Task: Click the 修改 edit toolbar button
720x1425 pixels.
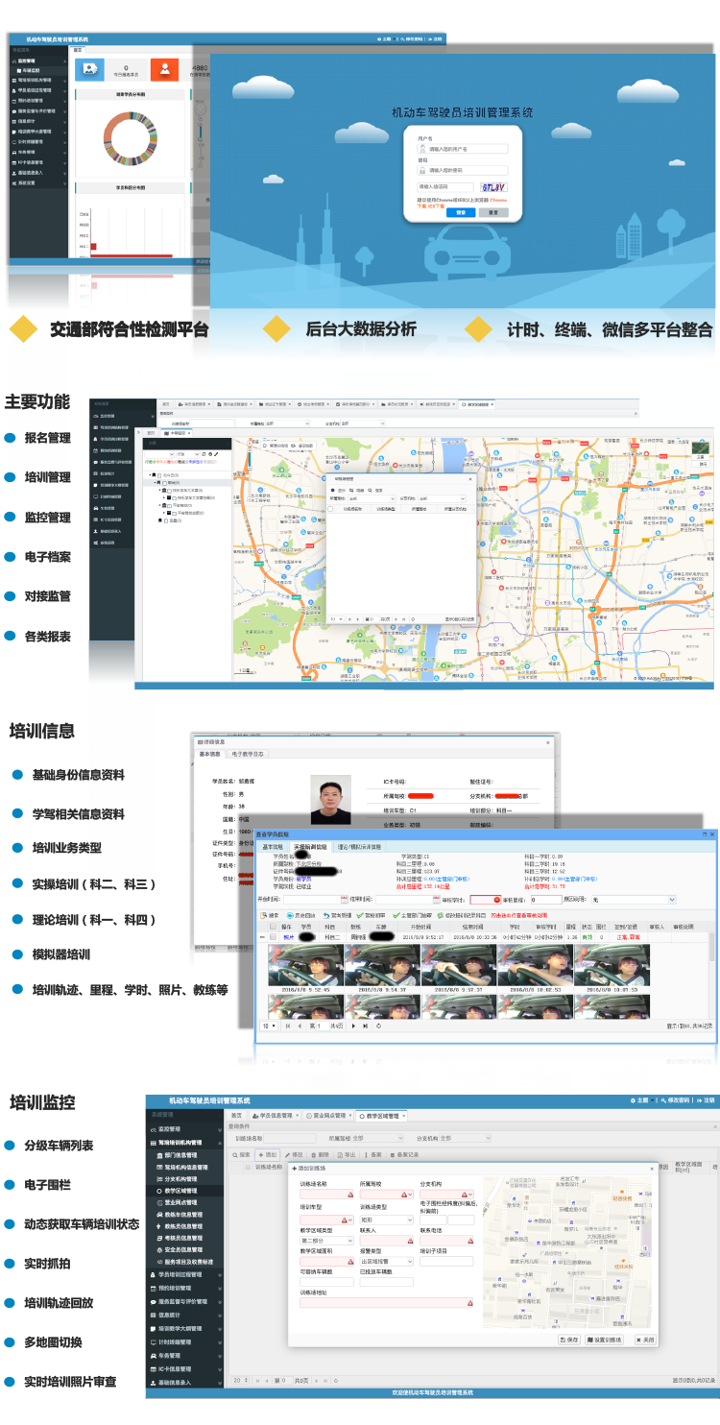Action: click(x=293, y=1153)
